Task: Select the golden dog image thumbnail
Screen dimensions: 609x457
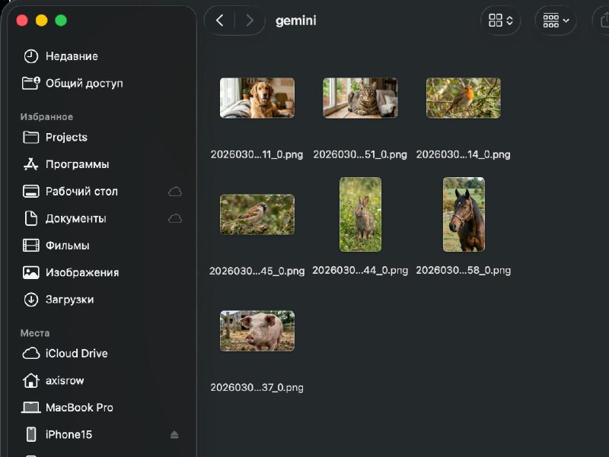Action: click(x=257, y=98)
